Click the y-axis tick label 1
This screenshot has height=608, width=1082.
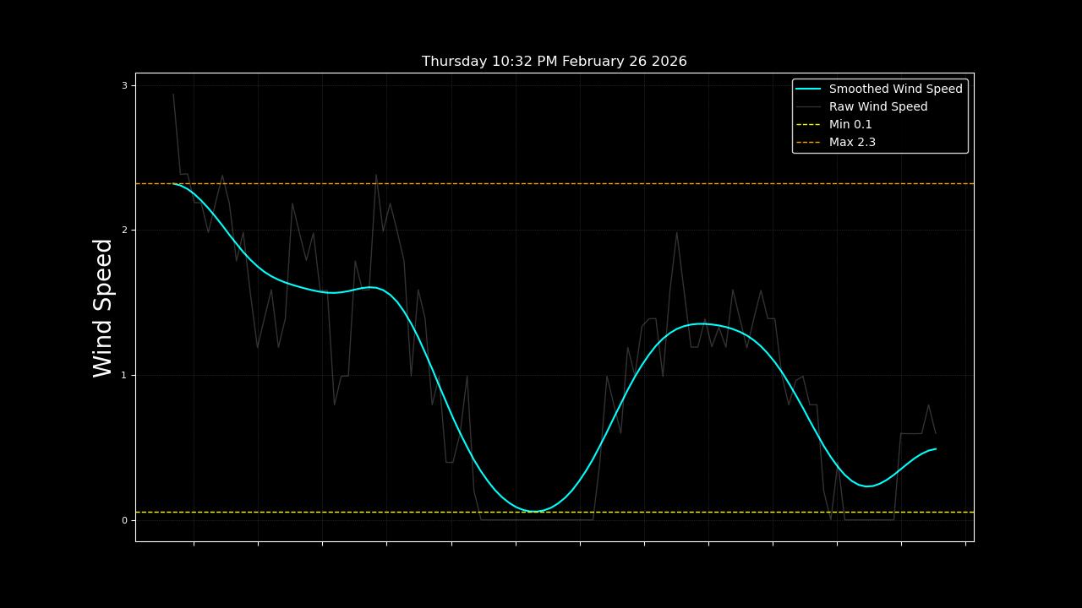[123, 375]
